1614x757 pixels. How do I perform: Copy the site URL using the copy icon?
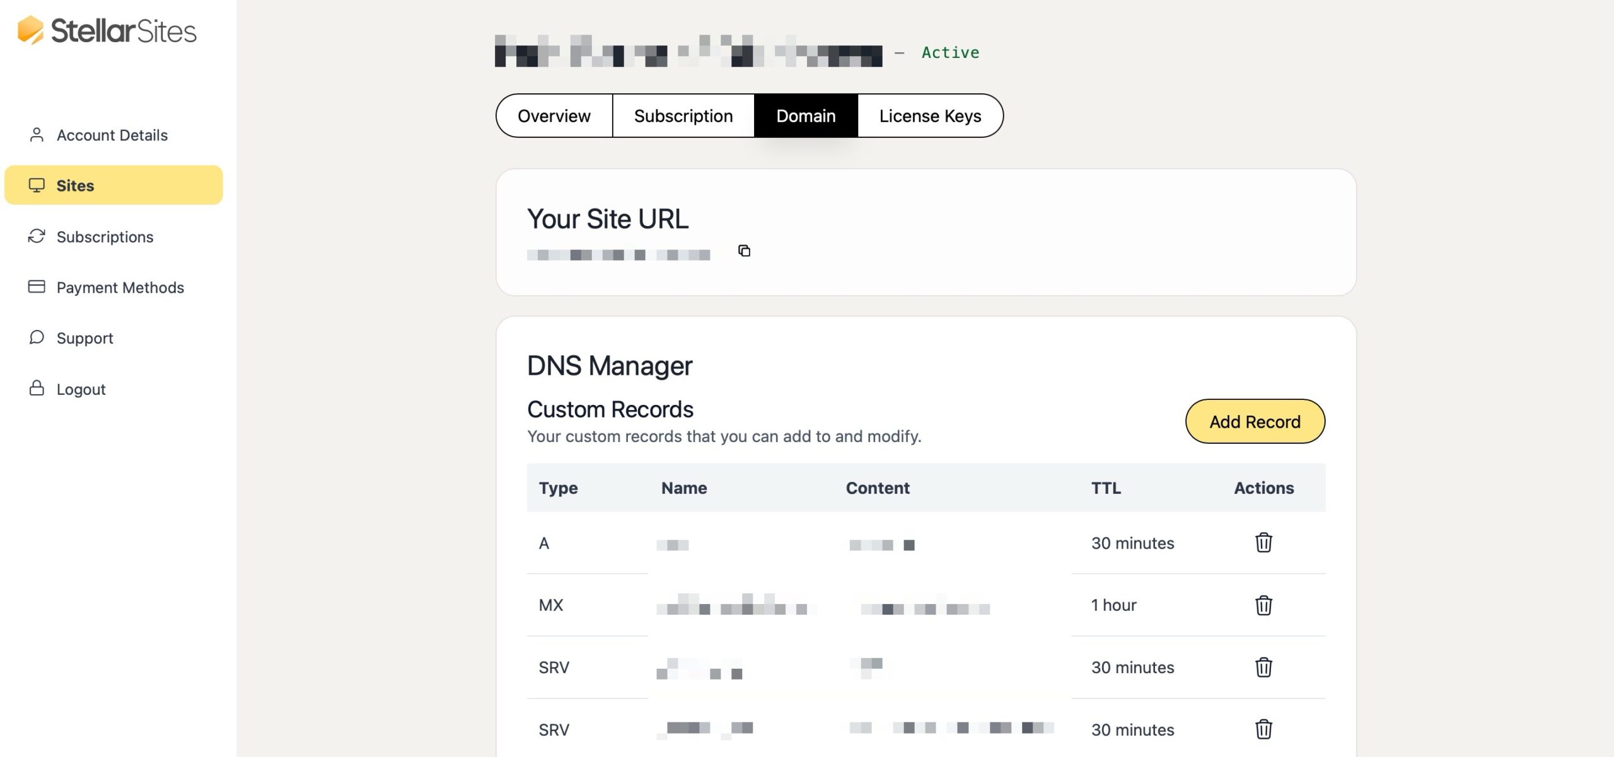743,251
